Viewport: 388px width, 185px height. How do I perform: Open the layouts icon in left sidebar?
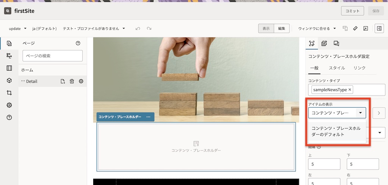pos(9,68)
